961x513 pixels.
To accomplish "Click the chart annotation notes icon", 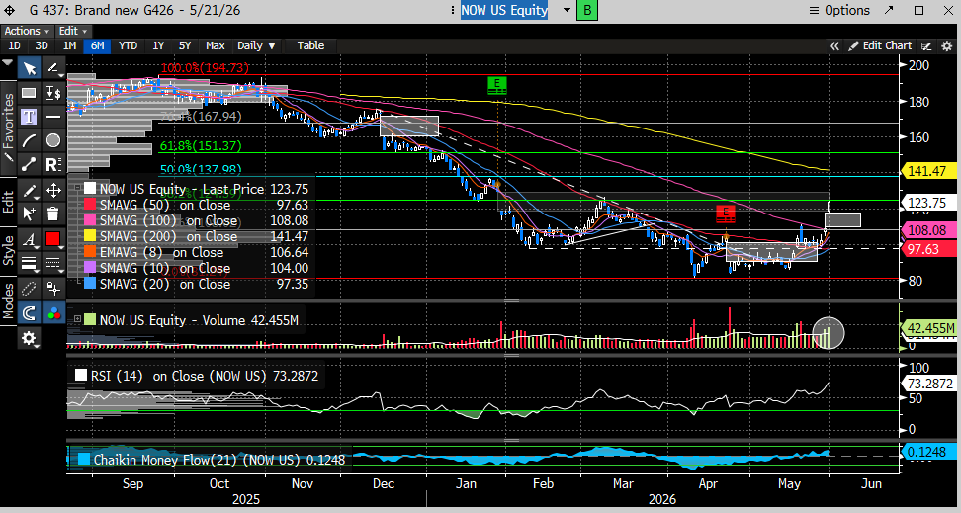I will click(x=926, y=46).
